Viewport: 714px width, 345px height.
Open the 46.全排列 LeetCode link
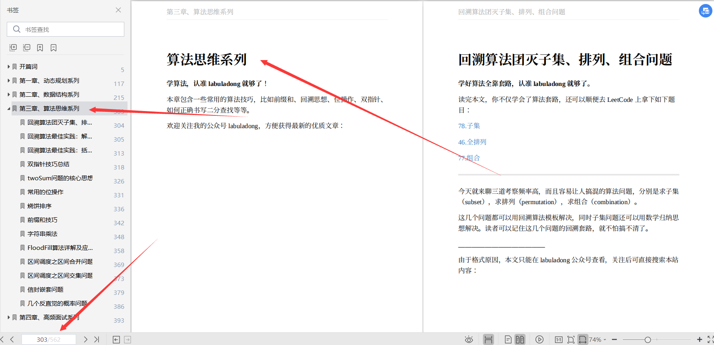[x=472, y=142]
